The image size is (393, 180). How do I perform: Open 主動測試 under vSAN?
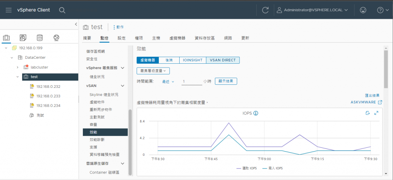pos(97,117)
